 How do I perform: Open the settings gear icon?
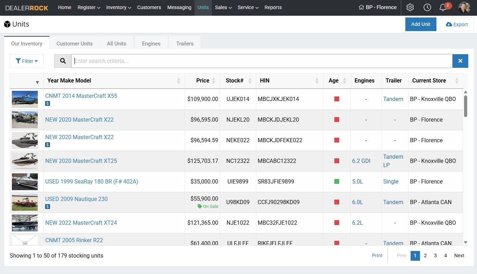pyautogui.click(x=410, y=7)
